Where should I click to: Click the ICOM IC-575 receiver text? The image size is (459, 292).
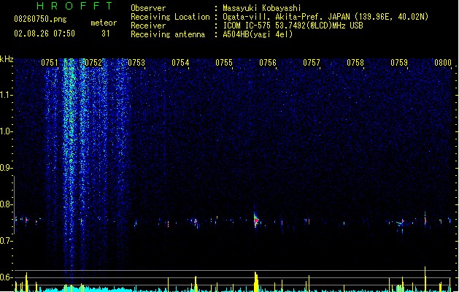point(293,26)
